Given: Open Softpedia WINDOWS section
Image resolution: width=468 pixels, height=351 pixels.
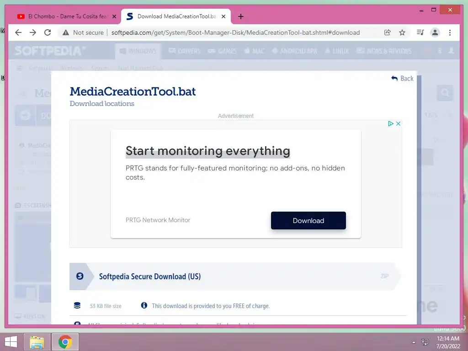Looking at the screenshot, I should click(138, 51).
